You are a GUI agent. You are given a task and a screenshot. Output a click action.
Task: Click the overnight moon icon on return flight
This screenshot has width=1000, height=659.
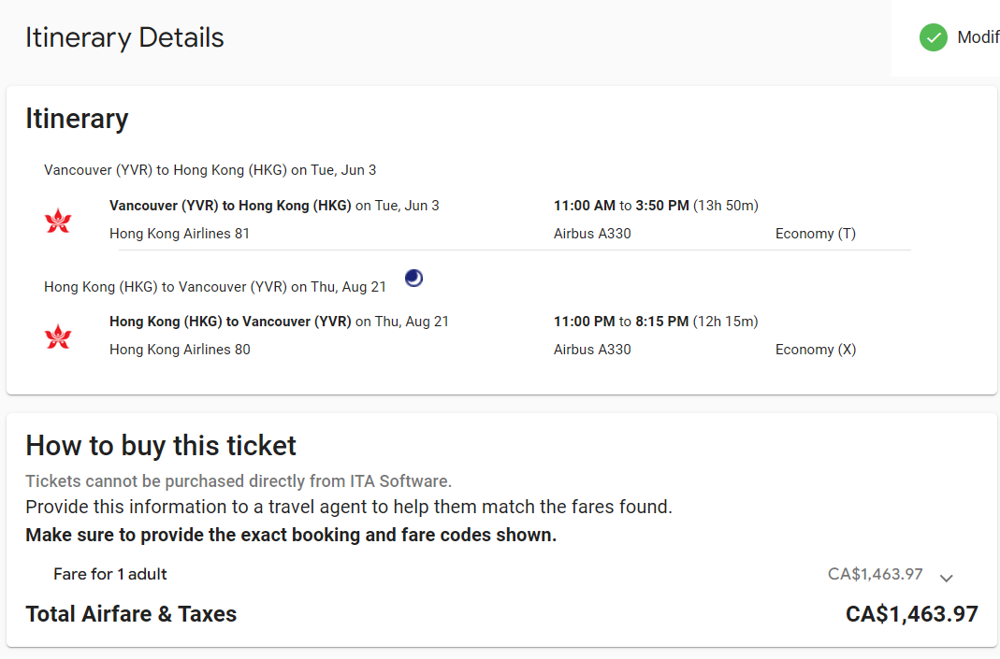click(x=413, y=278)
